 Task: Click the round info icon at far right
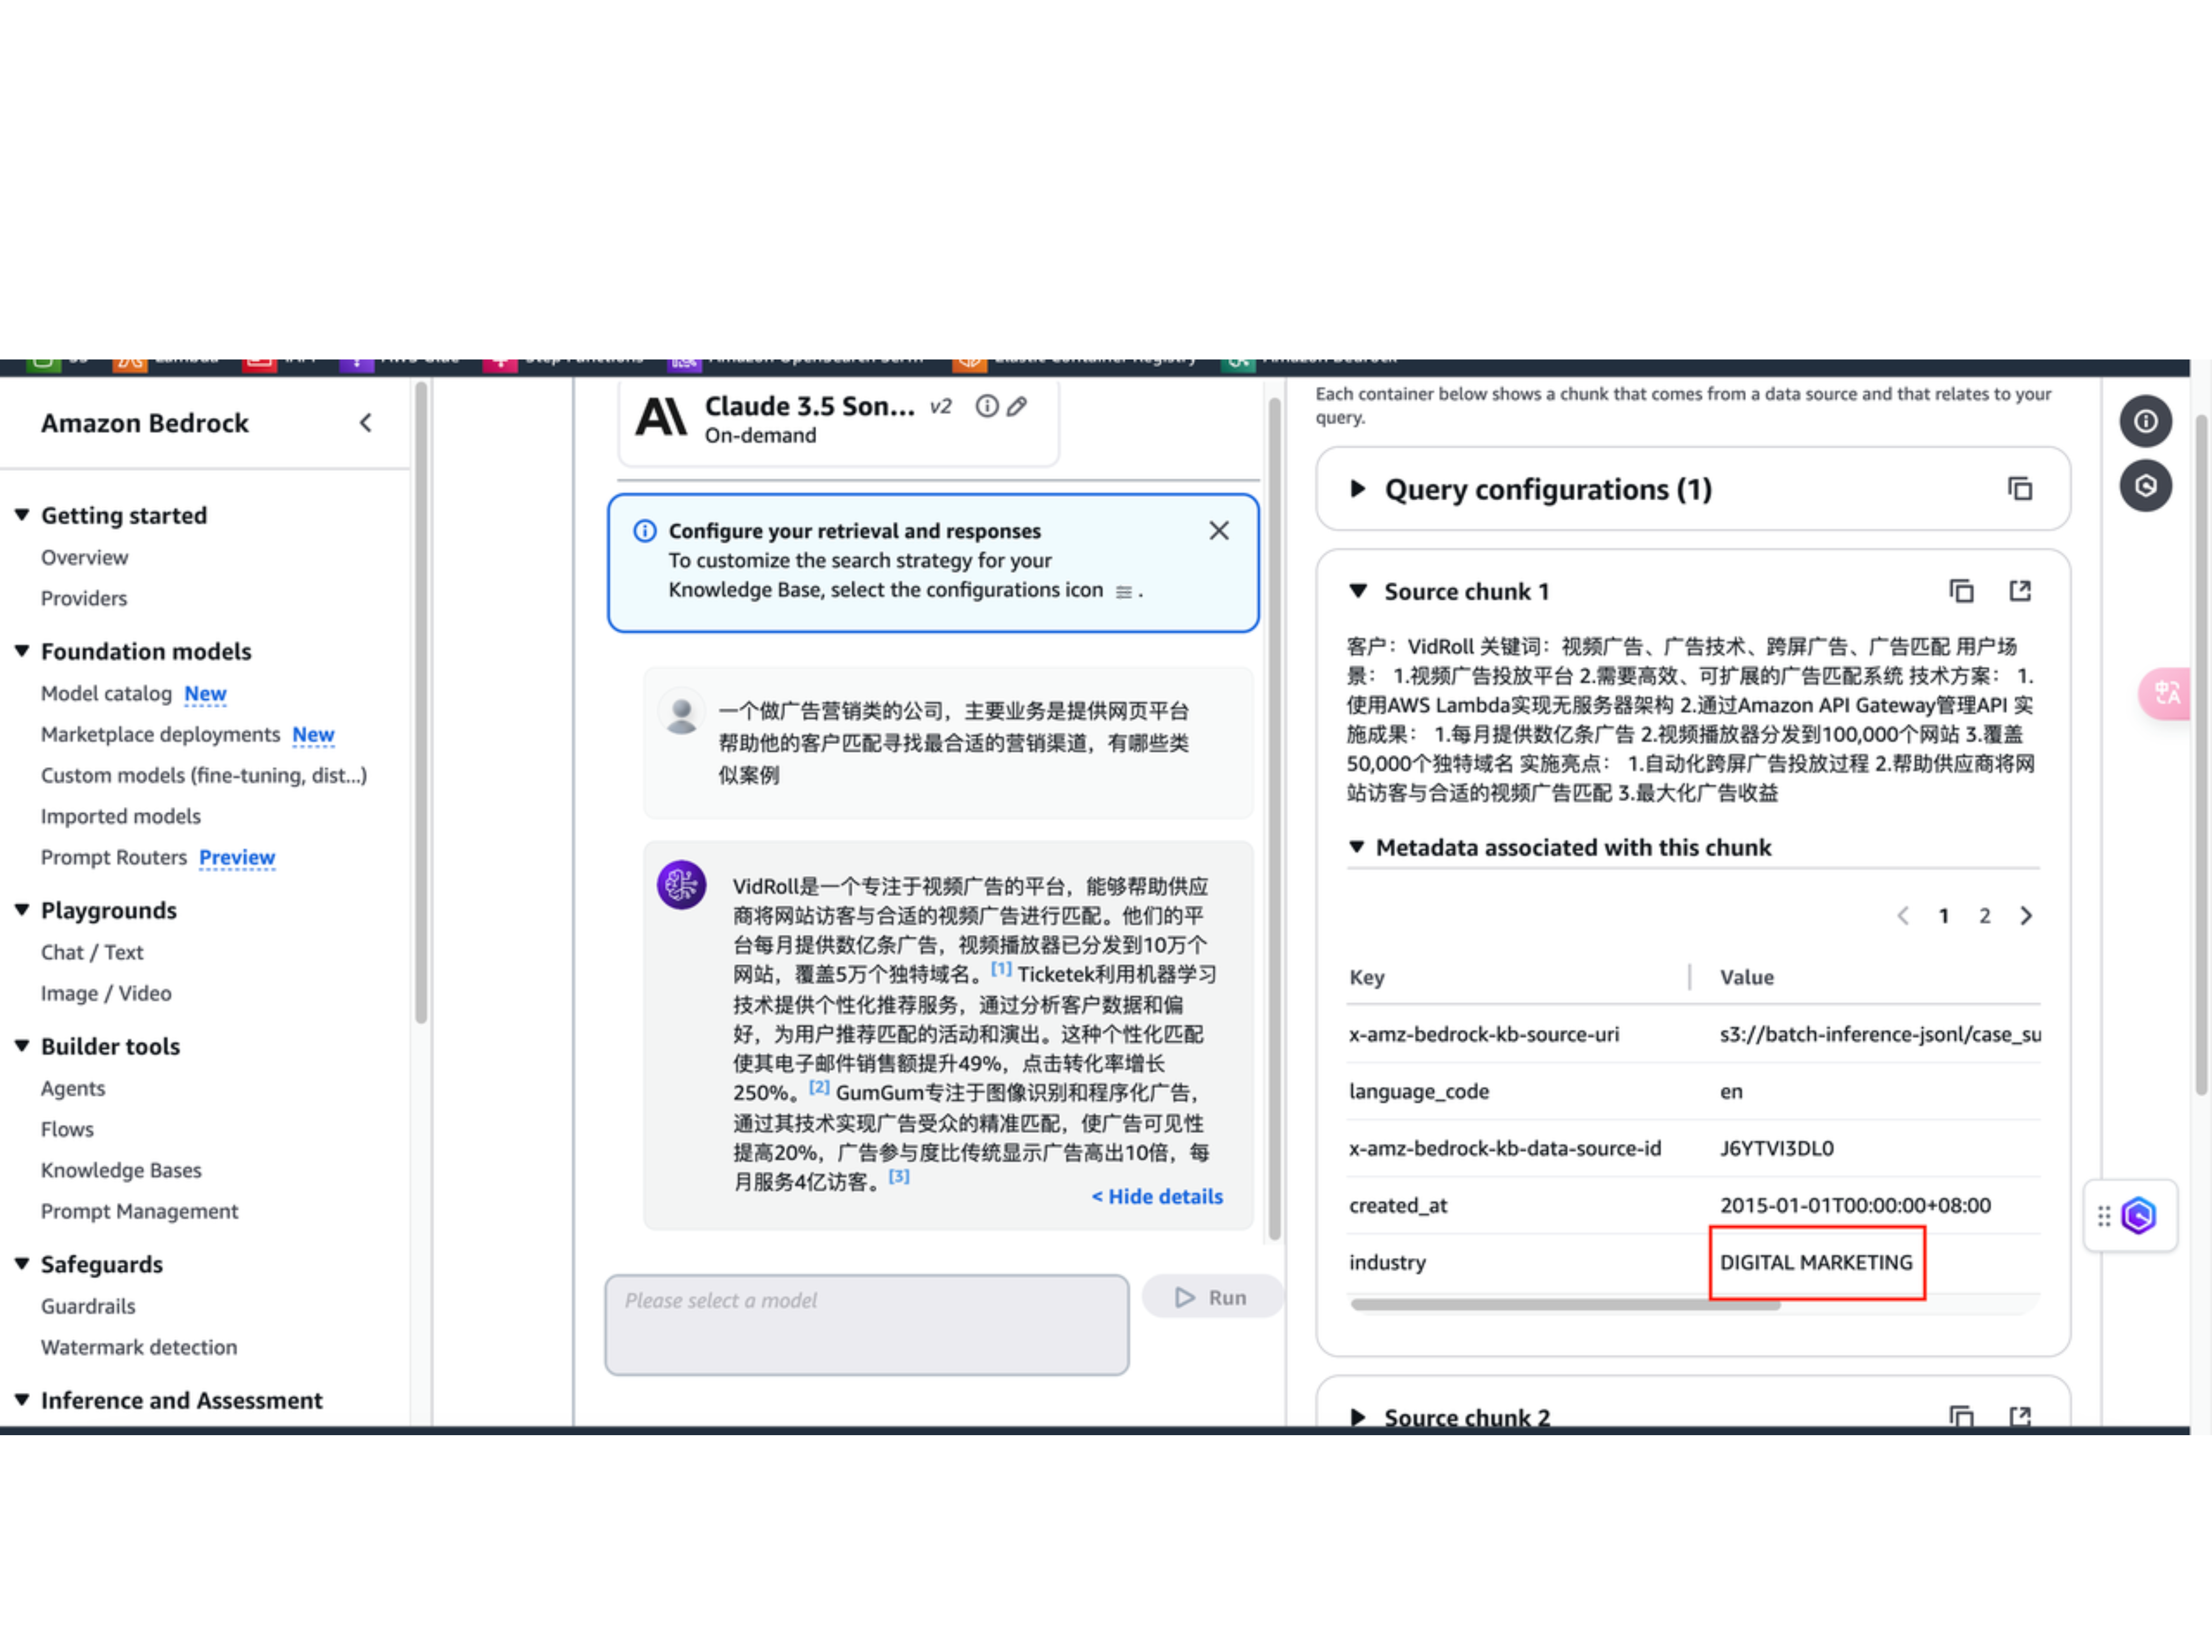[2145, 422]
